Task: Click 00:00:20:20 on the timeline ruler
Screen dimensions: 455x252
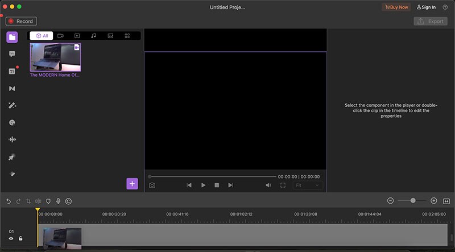Action: click(114, 214)
